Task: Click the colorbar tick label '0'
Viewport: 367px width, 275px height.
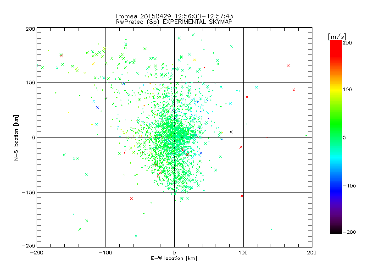Action: [x=344, y=137]
